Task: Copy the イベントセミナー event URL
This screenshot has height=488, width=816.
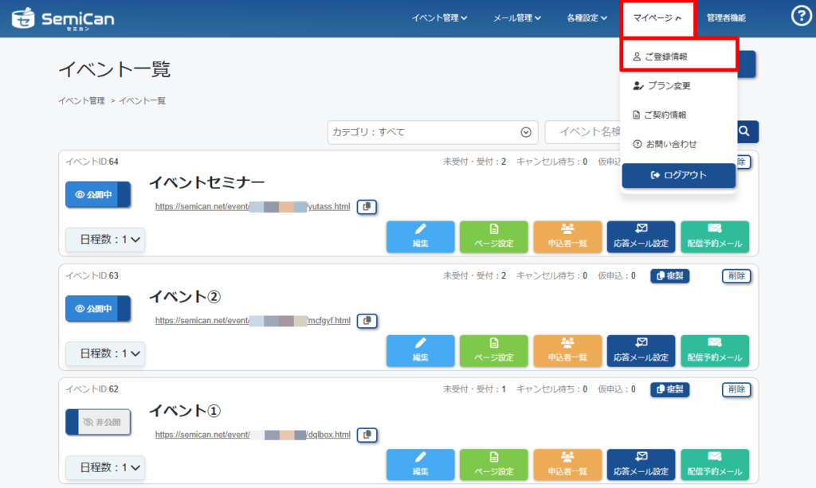Action: coord(367,207)
